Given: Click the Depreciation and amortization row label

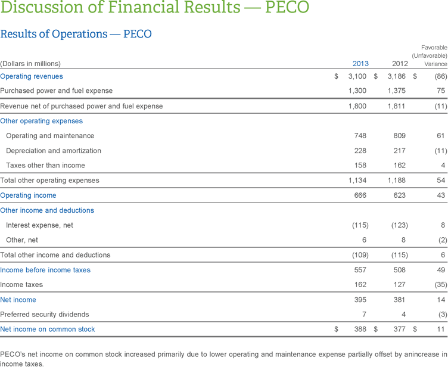Looking at the screenshot, I should (54, 151).
